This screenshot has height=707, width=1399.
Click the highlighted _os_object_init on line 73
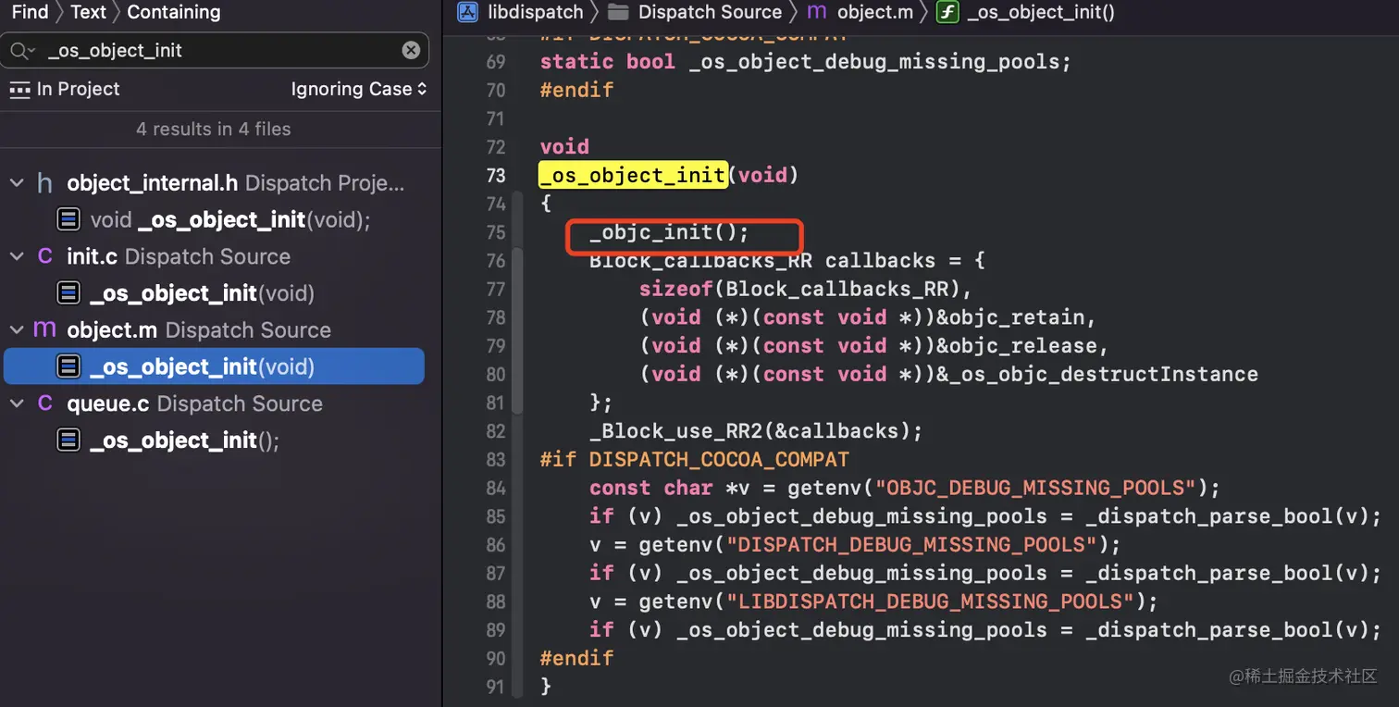point(633,175)
